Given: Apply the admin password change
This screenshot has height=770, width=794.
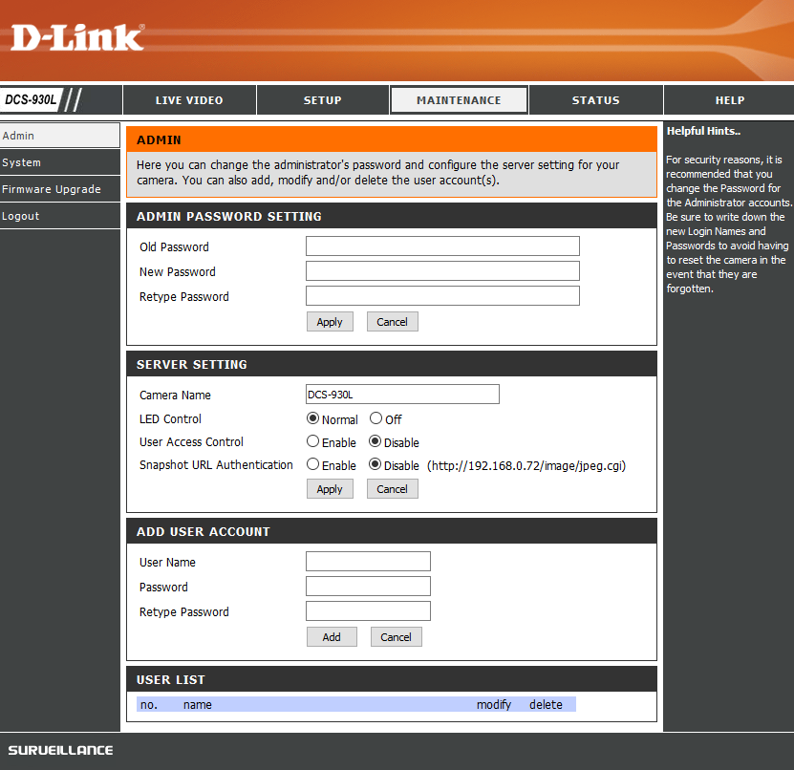Looking at the screenshot, I should (330, 322).
